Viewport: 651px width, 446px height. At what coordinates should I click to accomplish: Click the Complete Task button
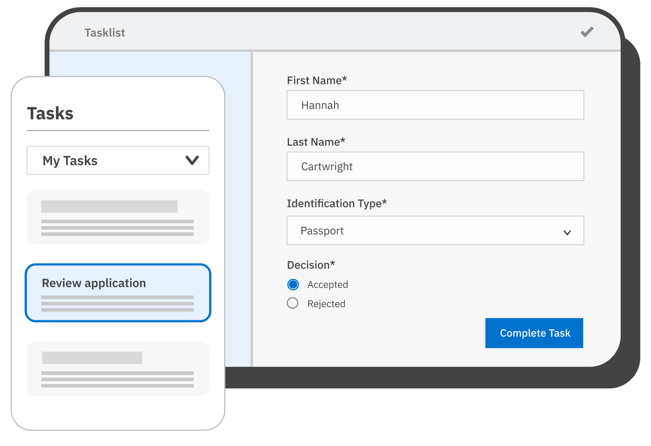tap(534, 333)
